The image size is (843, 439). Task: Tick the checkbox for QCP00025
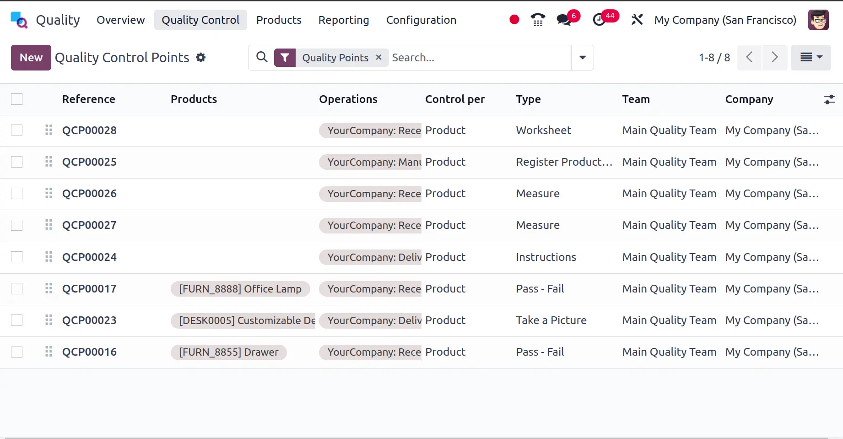17,162
